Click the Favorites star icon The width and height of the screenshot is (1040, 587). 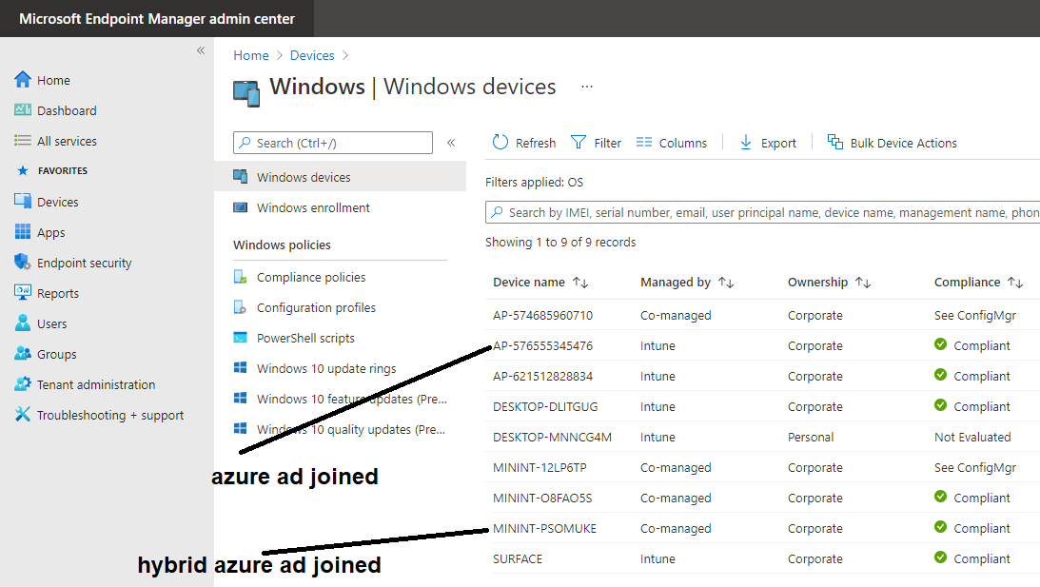point(23,171)
